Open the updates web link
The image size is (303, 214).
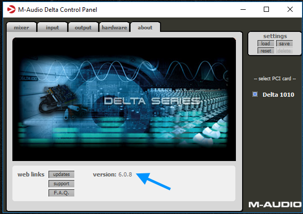[x=61, y=174]
